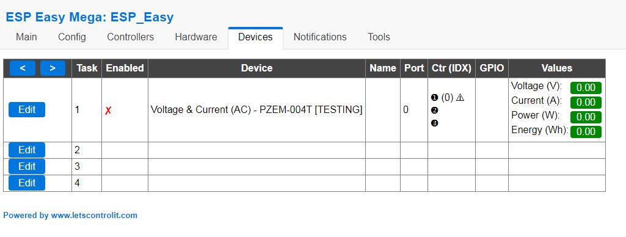Follow the www.letscontrolit.com link

click(94, 216)
